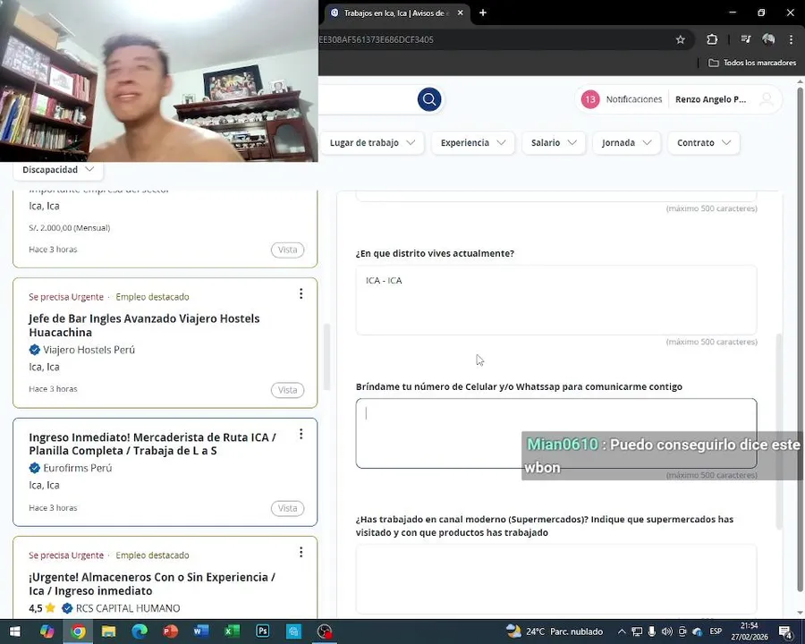This screenshot has height=644, width=805.
Task: Click verified badge beside RCS CAPITAL HUMANO
Action: (x=67, y=608)
